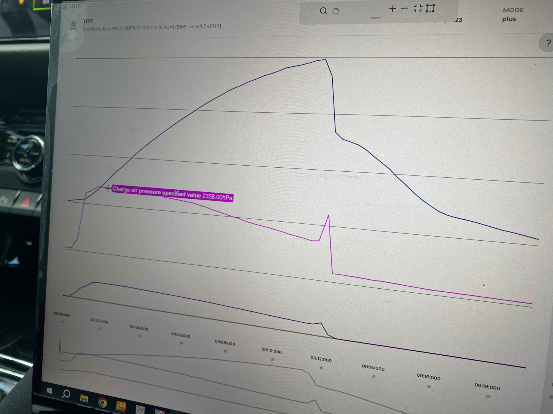Click the minus zoom-out icon
Screen dimensions: 553x414
tap(405, 9)
